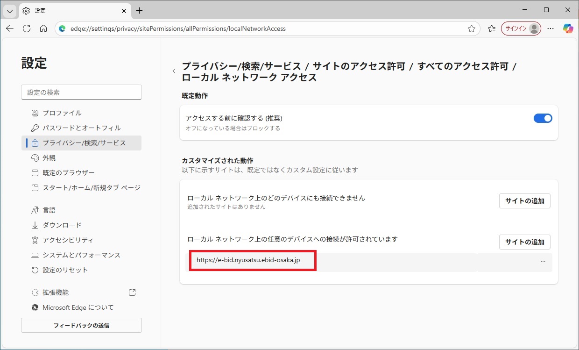Viewport: 579px width, 350px height.
Task: Click the home icon in the toolbar
Action: pyautogui.click(x=43, y=29)
